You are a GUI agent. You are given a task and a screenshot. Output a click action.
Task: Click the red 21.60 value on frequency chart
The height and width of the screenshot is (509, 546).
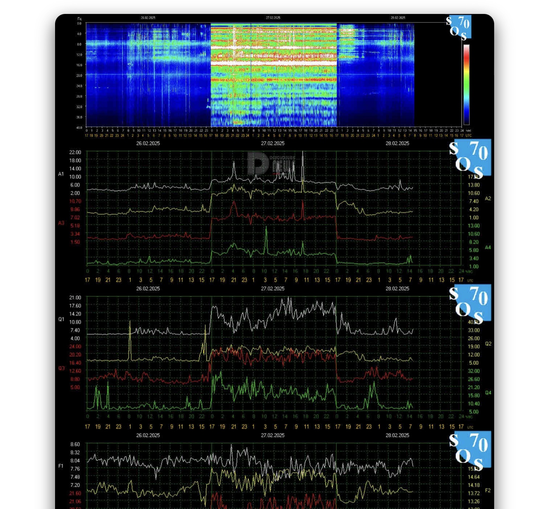click(x=75, y=493)
